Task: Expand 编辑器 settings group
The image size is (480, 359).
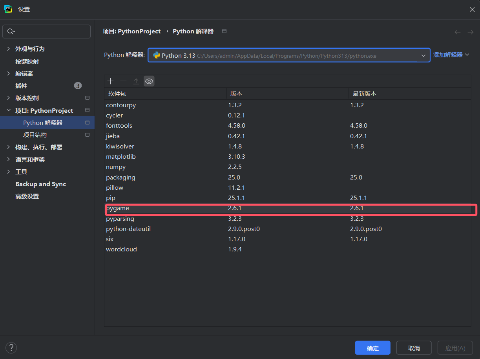Action: point(9,73)
